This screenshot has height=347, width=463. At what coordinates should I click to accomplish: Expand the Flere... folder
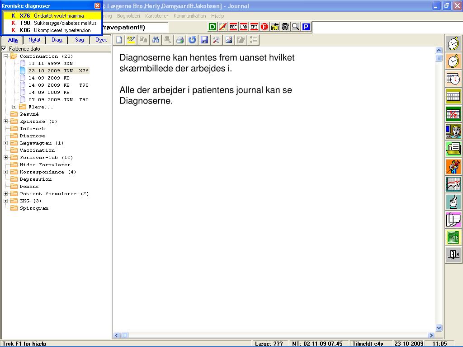14,107
